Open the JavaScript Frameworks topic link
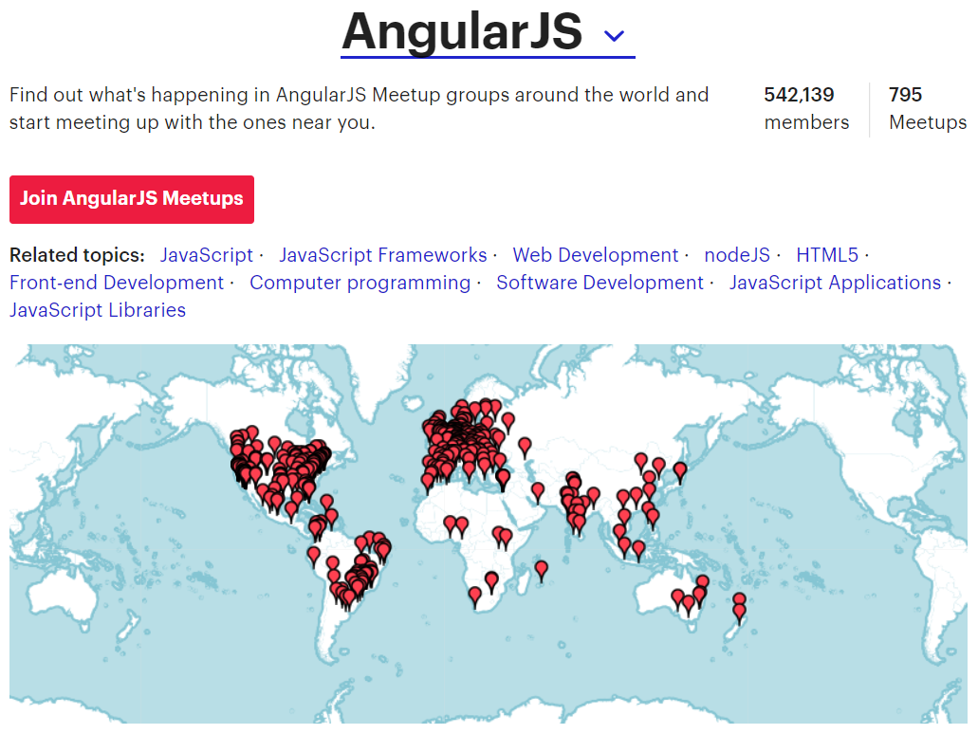Image resolution: width=978 pixels, height=734 pixels. click(x=383, y=255)
